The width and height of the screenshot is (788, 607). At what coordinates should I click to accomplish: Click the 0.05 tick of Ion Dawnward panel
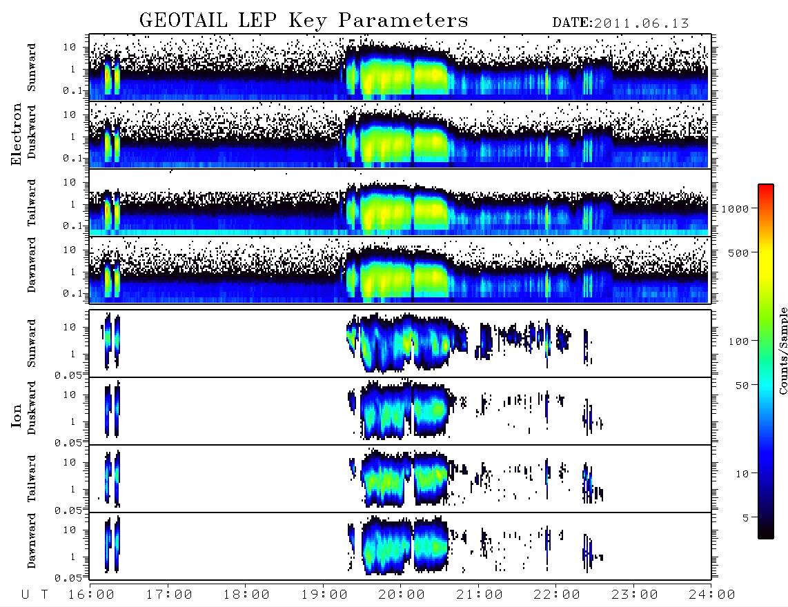pyautogui.click(x=68, y=578)
